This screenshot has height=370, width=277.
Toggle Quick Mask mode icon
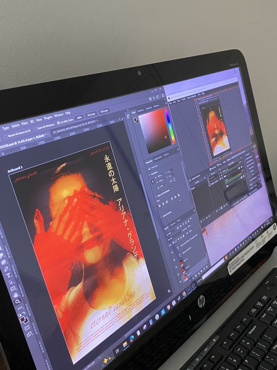click(x=27, y=327)
